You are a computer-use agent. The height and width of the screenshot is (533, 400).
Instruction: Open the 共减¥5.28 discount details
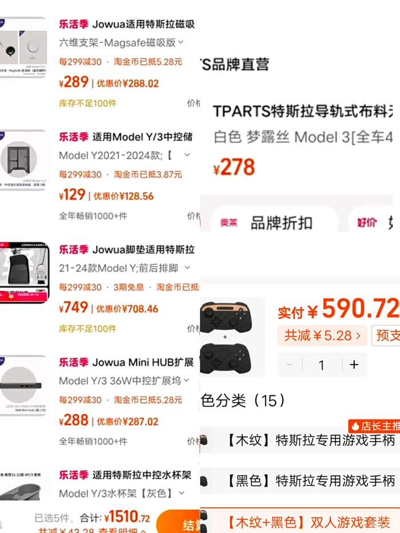coord(322,336)
